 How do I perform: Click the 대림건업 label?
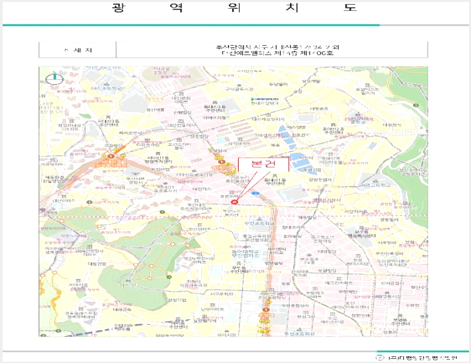[97, 264]
